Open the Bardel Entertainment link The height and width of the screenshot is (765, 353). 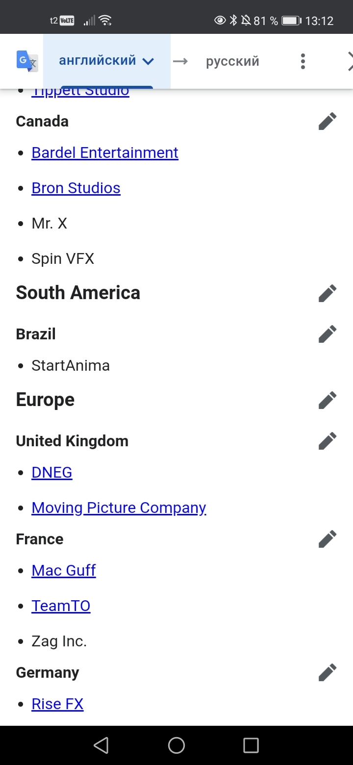[x=105, y=153]
